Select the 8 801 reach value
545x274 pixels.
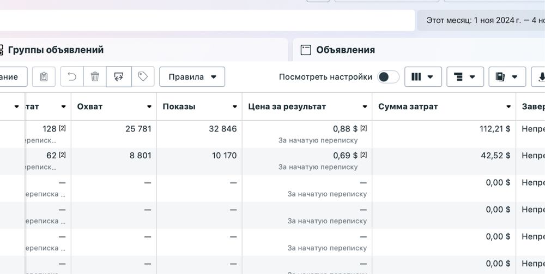[x=141, y=155]
